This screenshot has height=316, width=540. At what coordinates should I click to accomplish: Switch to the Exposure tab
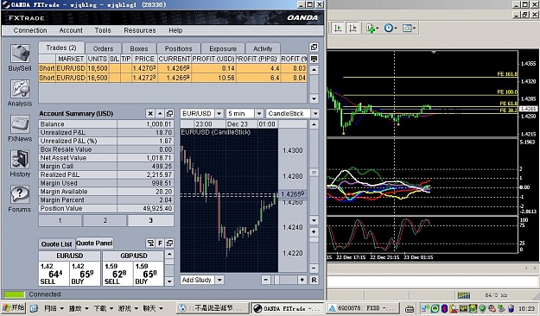click(x=223, y=48)
